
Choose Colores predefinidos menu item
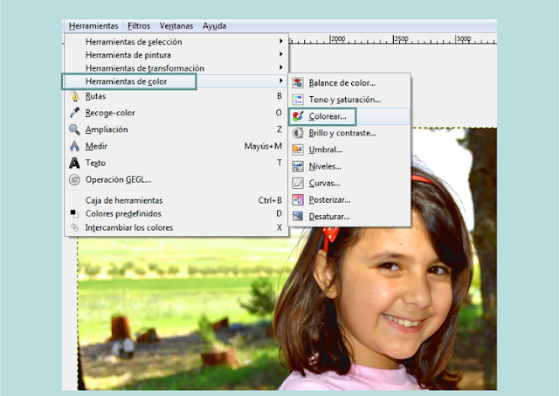tap(176, 213)
